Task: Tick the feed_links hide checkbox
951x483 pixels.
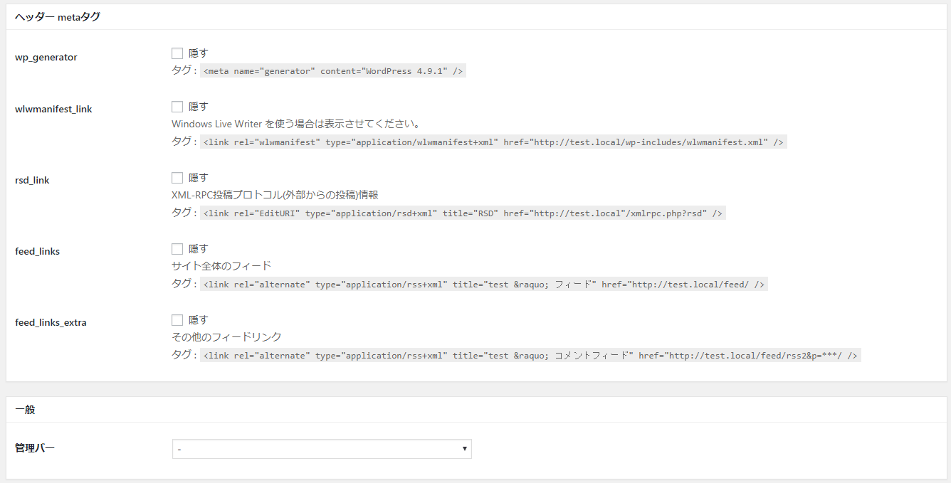Action: [x=177, y=249]
